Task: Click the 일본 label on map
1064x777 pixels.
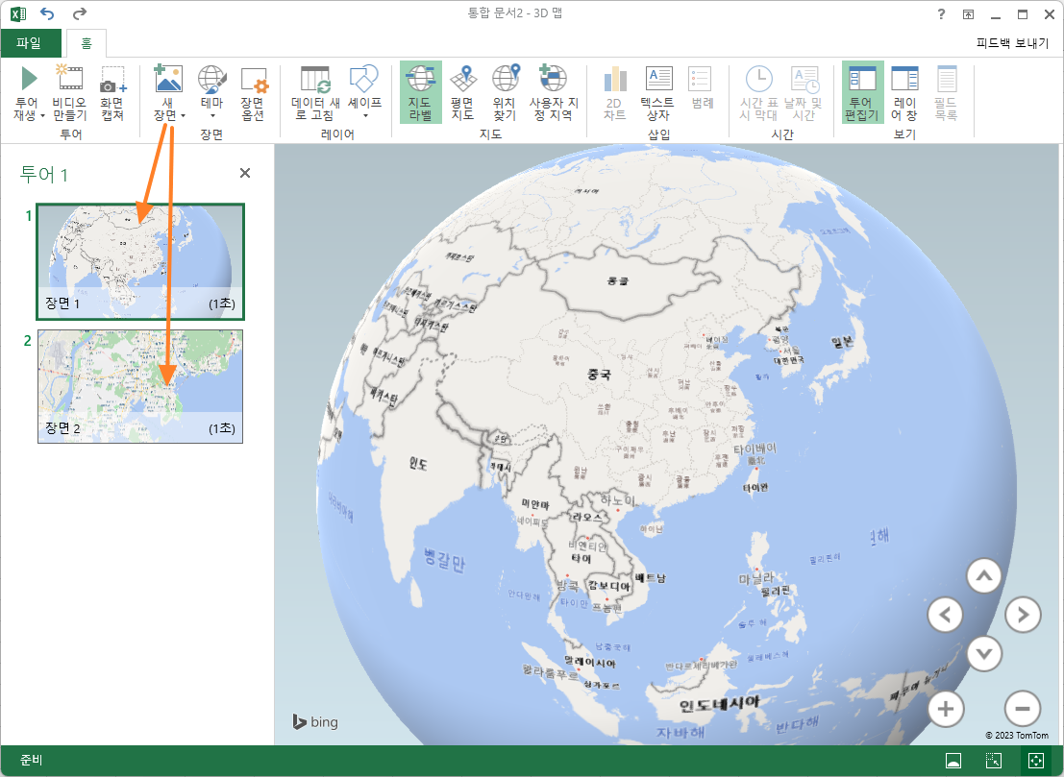Action: click(x=842, y=342)
